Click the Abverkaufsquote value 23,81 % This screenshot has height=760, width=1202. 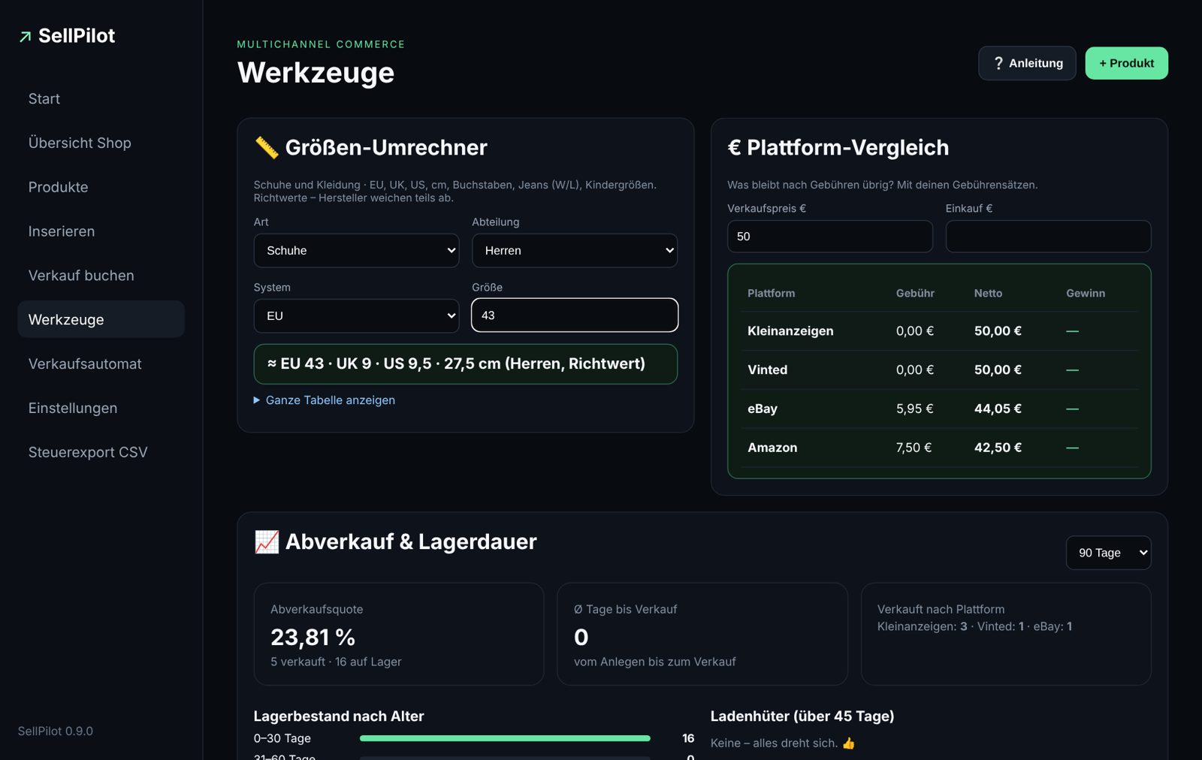point(313,638)
